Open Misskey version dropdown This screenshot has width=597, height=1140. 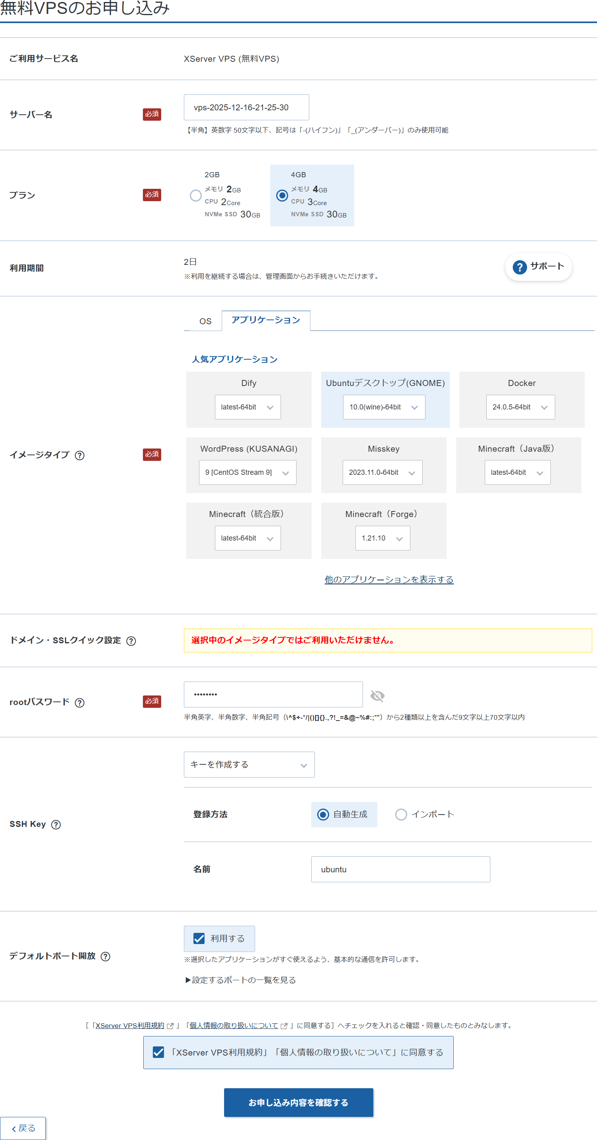point(382,472)
